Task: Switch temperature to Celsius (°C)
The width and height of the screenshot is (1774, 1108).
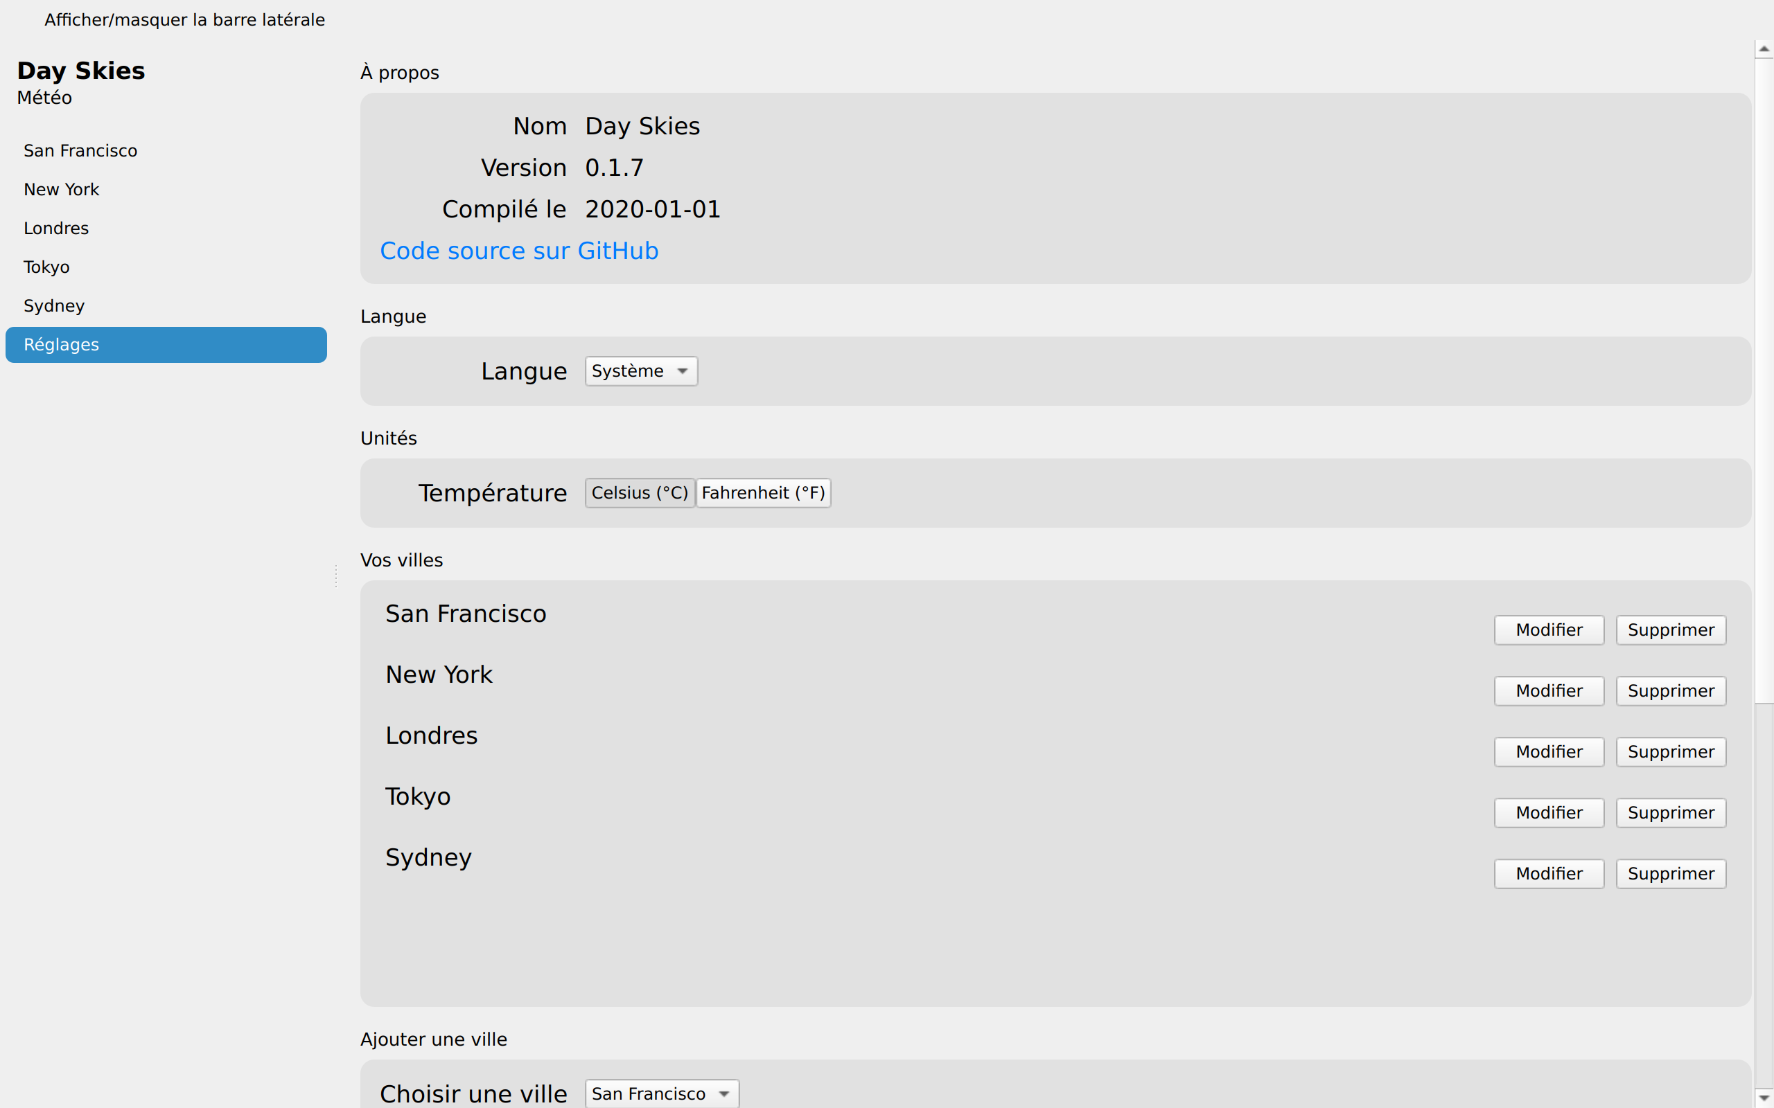Action: [639, 492]
